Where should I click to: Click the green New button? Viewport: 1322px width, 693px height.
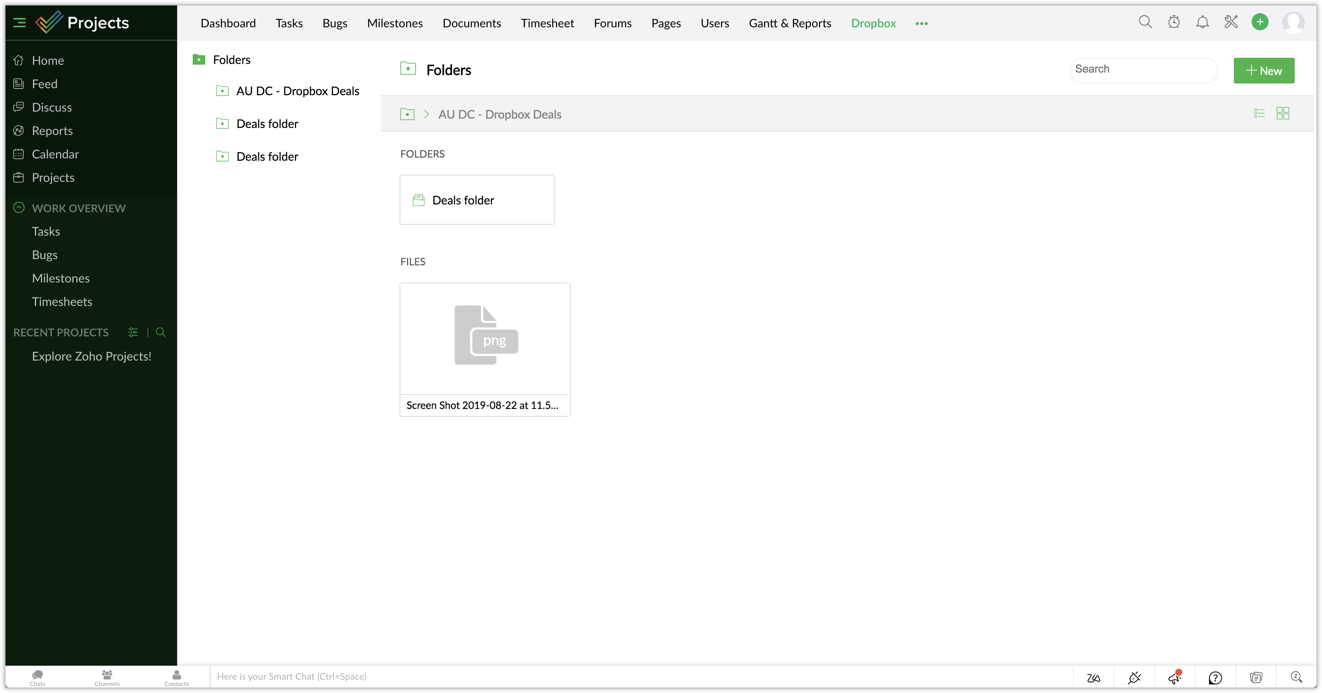[x=1263, y=71]
